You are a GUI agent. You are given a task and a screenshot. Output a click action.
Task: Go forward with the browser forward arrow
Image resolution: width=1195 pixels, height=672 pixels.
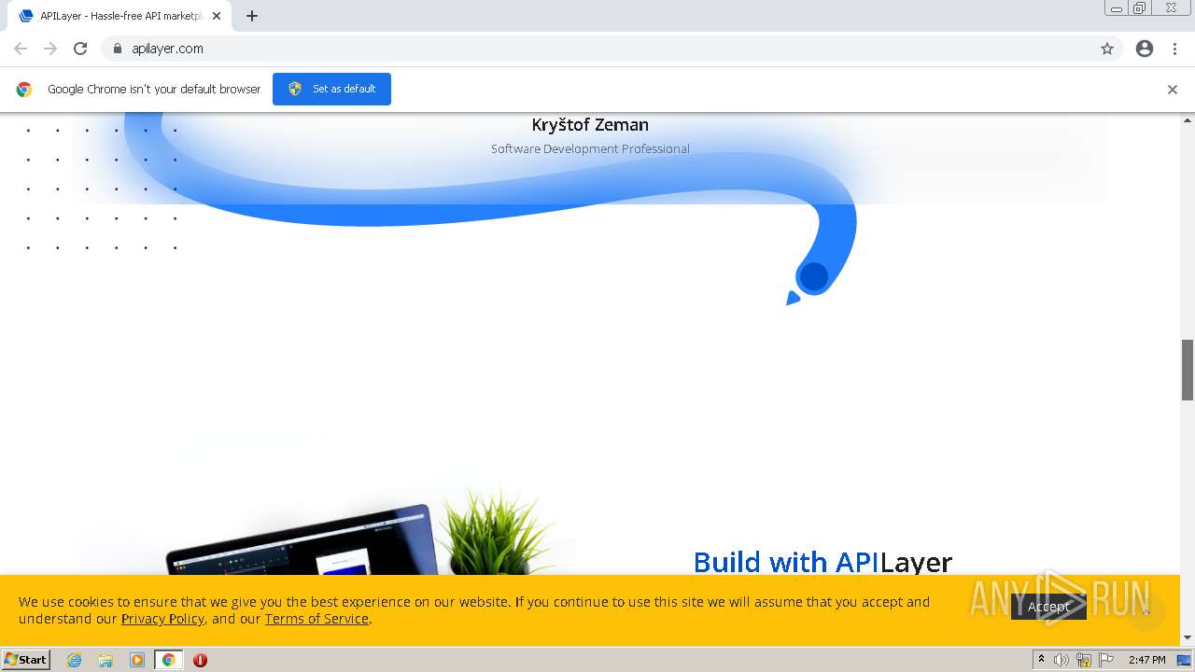pyautogui.click(x=50, y=49)
